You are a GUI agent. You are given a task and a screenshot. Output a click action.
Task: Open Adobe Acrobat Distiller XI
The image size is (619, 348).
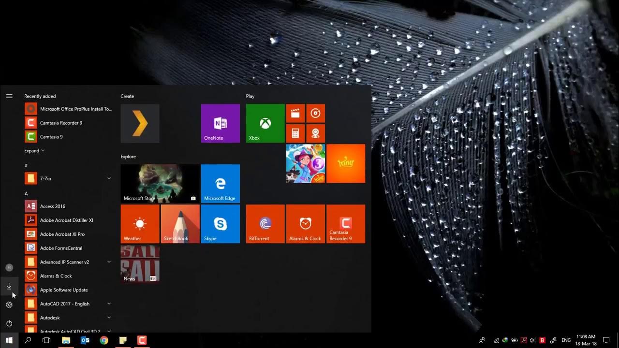(69, 220)
